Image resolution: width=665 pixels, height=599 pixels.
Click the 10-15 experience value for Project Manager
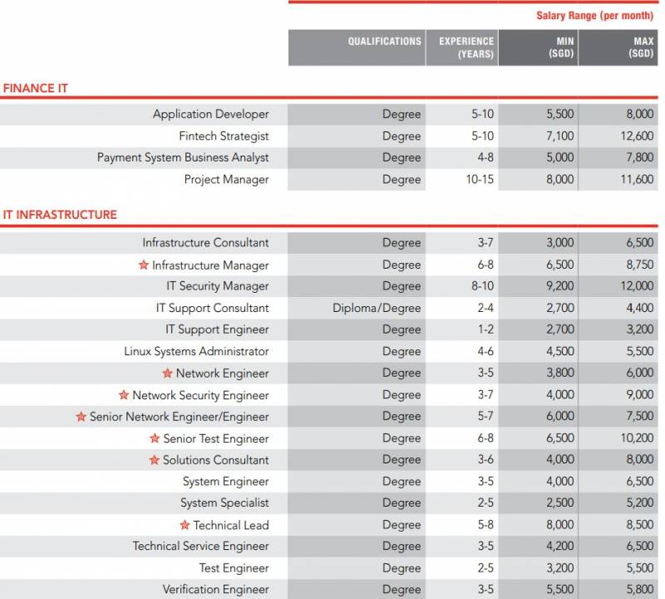click(476, 179)
